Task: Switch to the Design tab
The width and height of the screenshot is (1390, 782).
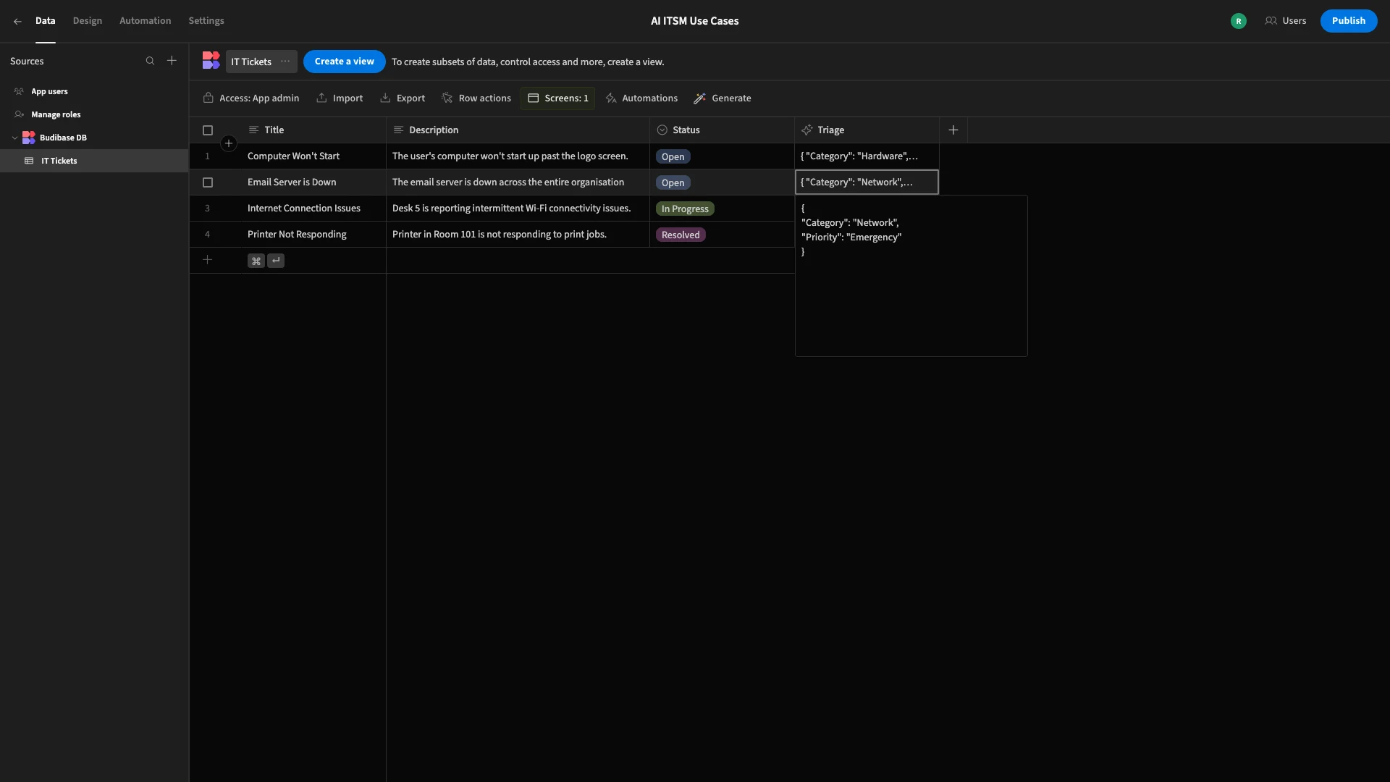Action: tap(87, 21)
